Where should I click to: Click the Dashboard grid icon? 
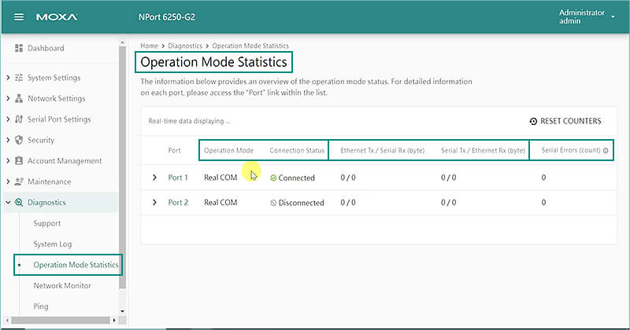pos(19,49)
